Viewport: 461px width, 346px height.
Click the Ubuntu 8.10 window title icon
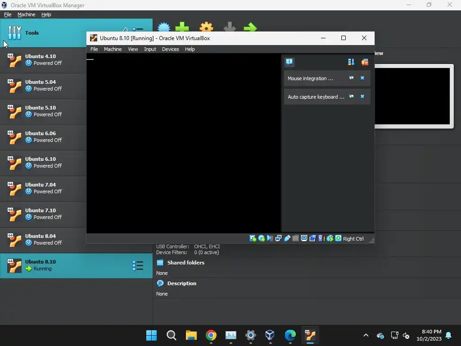[94, 38]
